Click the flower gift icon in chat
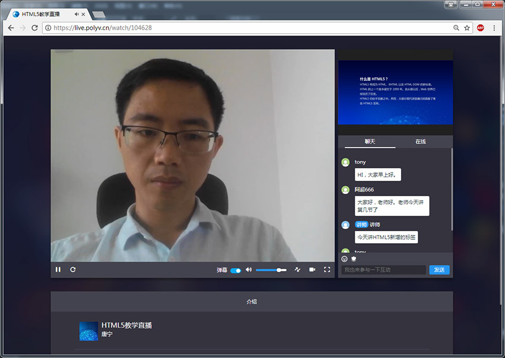Viewport: 505px width, 358px height. click(x=353, y=259)
